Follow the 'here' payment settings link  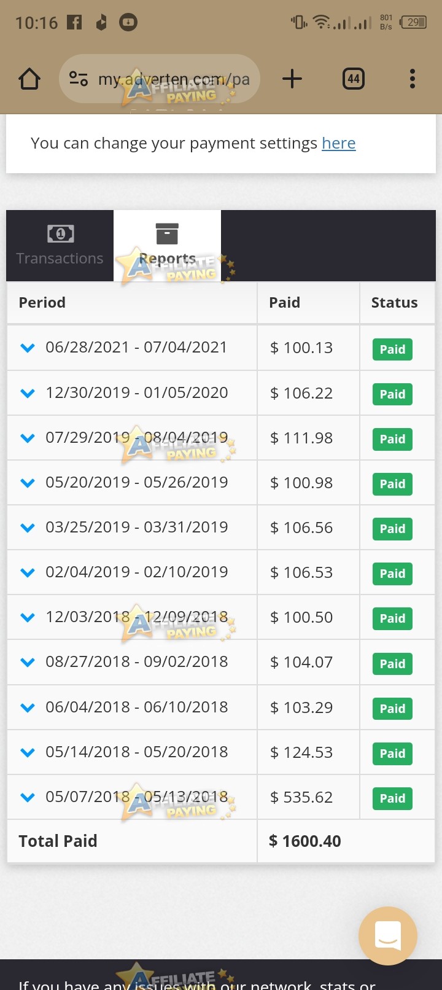pyautogui.click(x=339, y=143)
